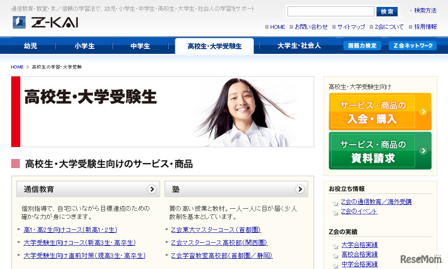Viewport: 448px width, 269px height.
Task: Open the 国語力検定 badge button
Action: 362,46
